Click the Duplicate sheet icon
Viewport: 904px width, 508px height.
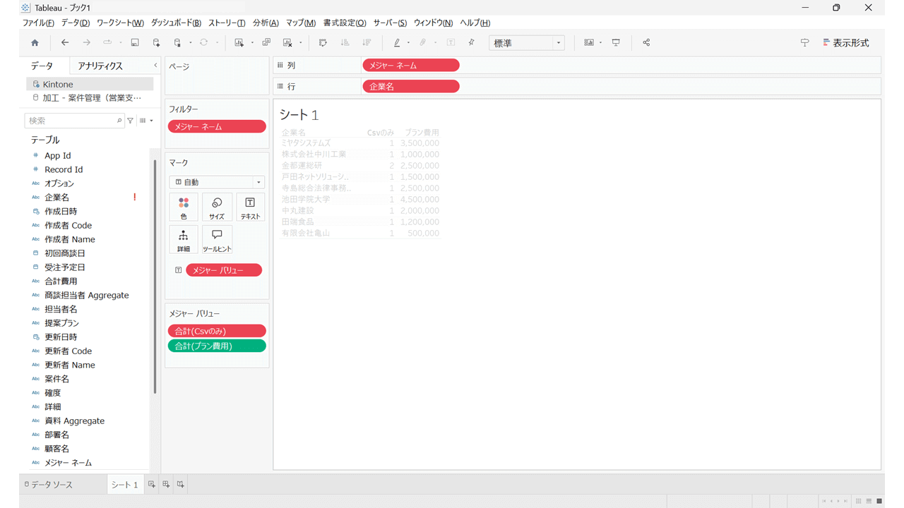pyautogui.click(x=266, y=43)
